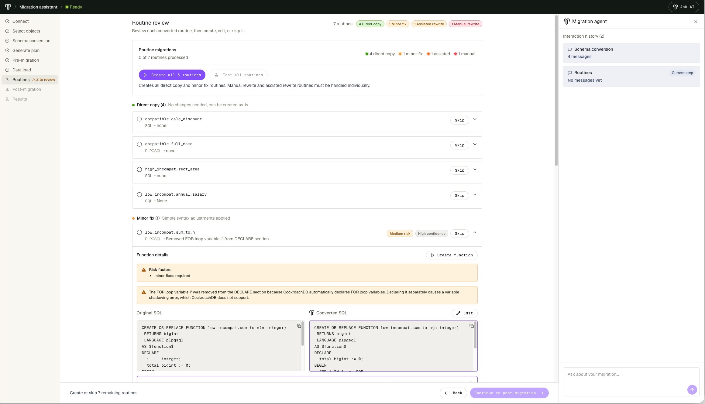Viewport: 705px width, 404px height.
Task: Click '2 to review' warning badge
Action: click(x=44, y=80)
